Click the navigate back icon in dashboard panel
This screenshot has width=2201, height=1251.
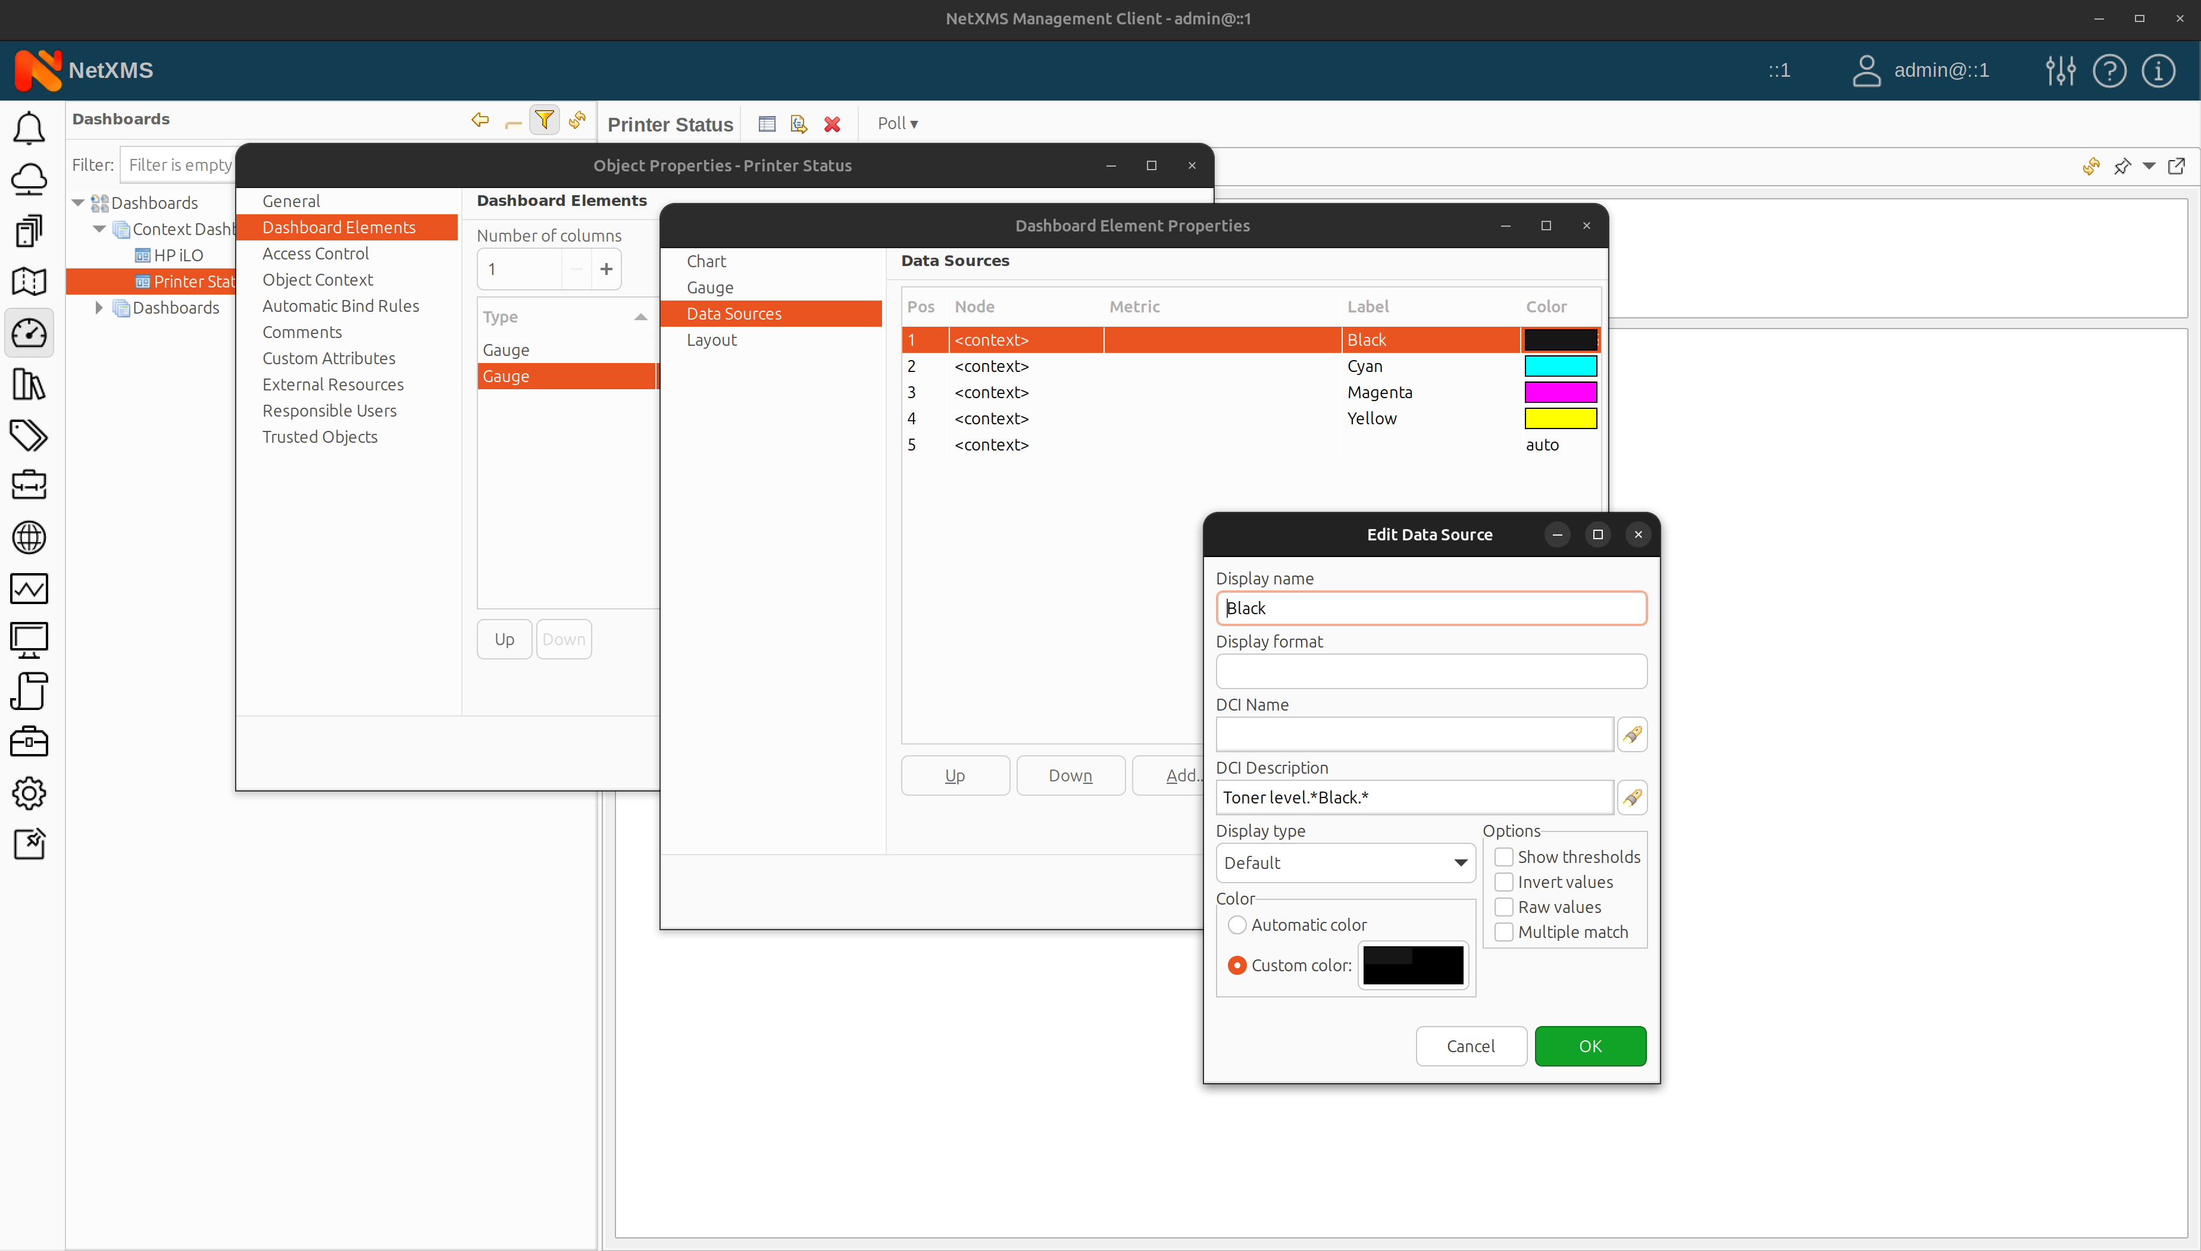pyautogui.click(x=478, y=123)
